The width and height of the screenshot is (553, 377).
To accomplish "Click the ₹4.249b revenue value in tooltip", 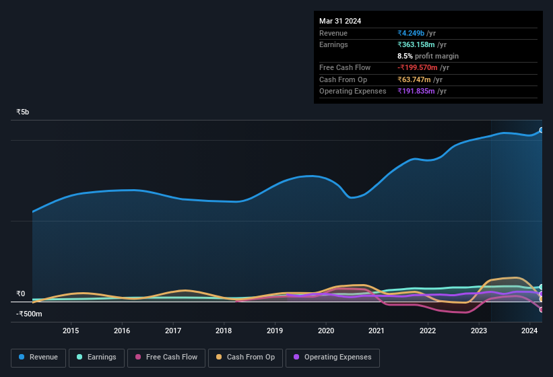I will (x=411, y=33).
